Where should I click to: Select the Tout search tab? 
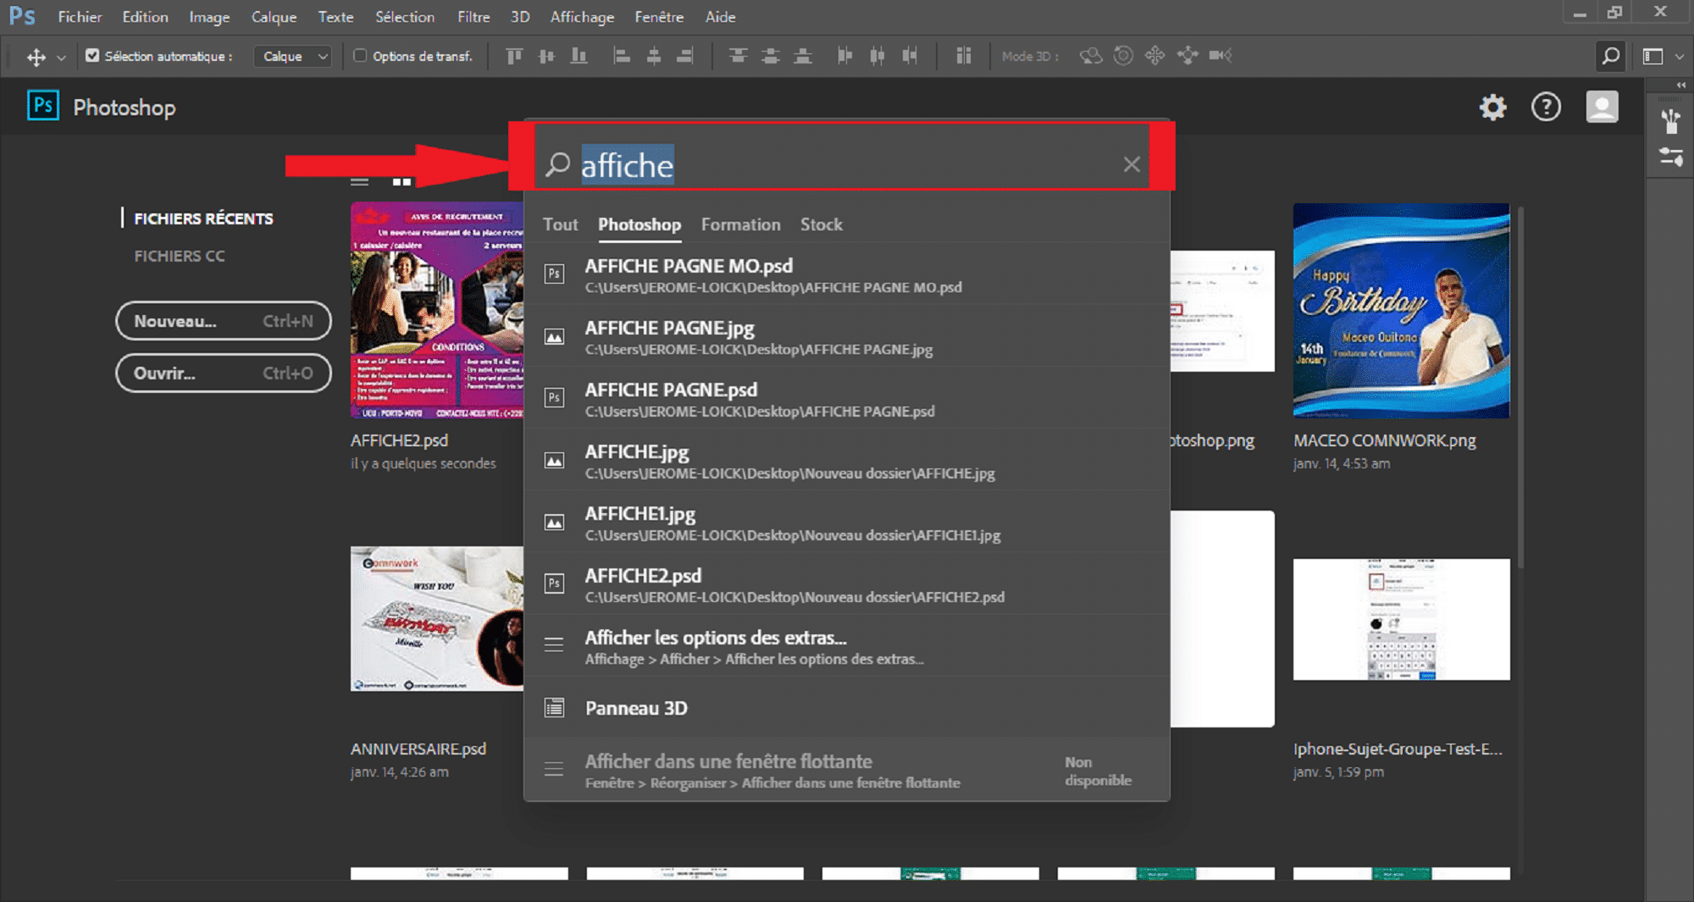[x=560, y=224]
